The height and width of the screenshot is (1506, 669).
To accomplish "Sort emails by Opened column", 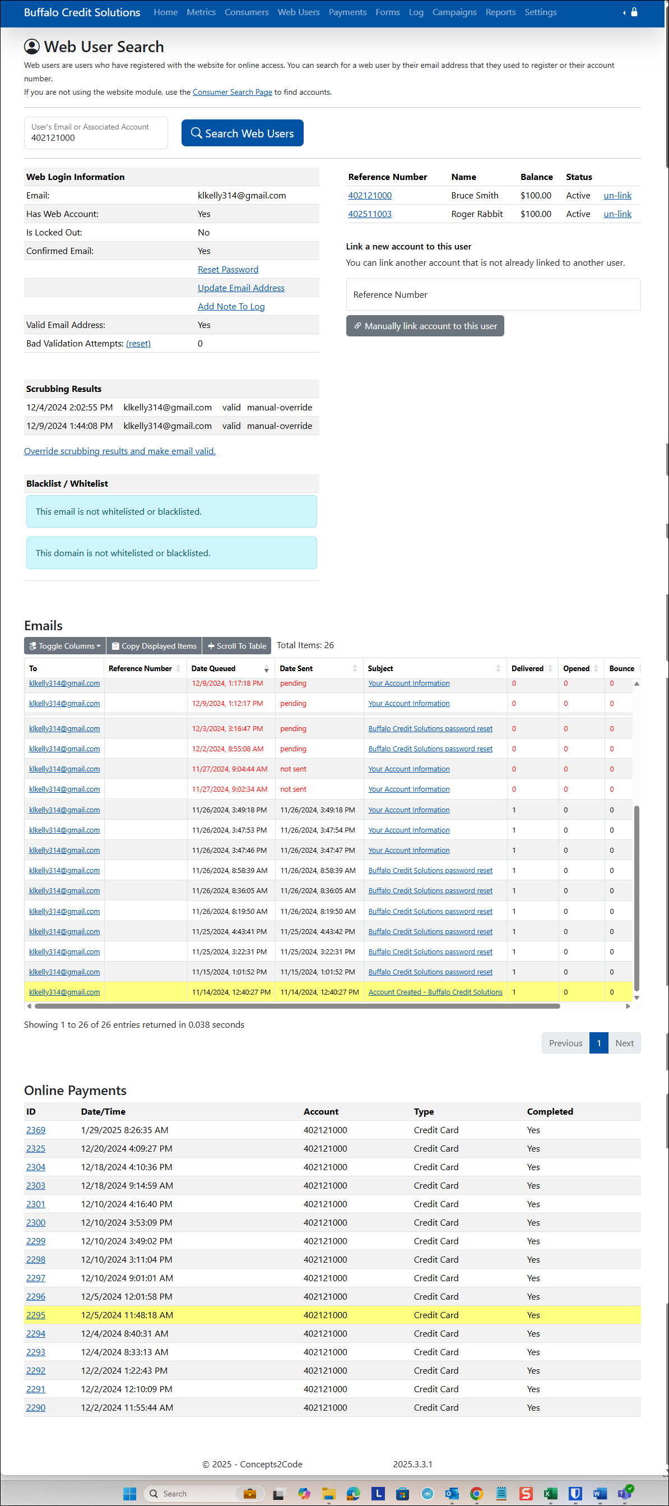I will [581, 668].
